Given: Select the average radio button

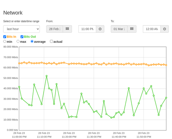Looking at the screenshot, I should [x=32, y=41].
